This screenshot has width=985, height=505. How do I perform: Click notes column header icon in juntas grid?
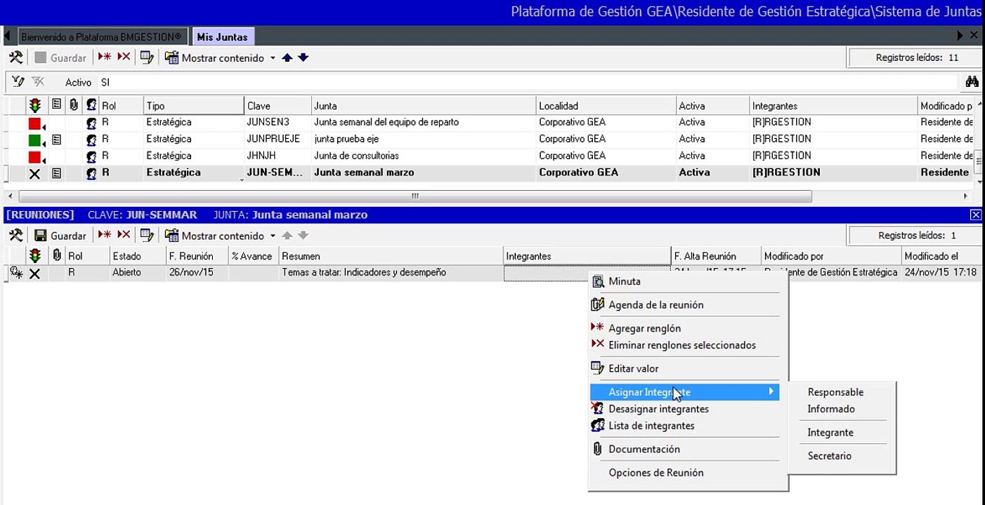pyautogui.click(x=57, y=105)
